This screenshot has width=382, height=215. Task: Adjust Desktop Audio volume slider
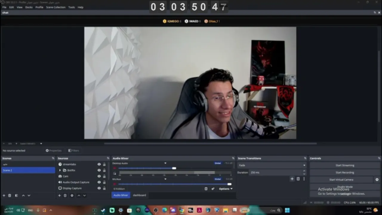pos(174,168)
